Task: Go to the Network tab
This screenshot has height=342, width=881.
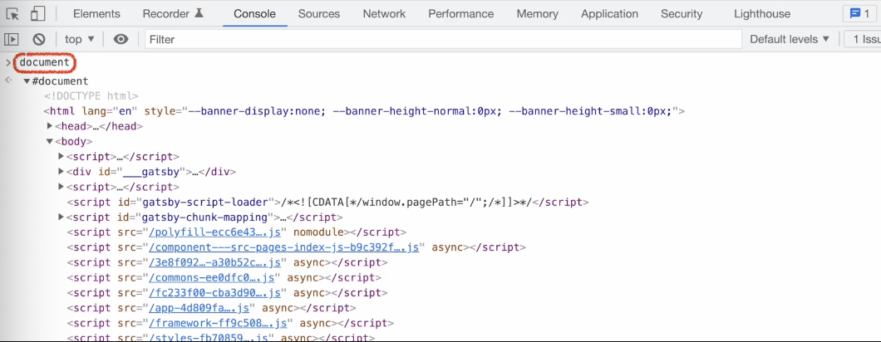Action: tap(384, 14)
